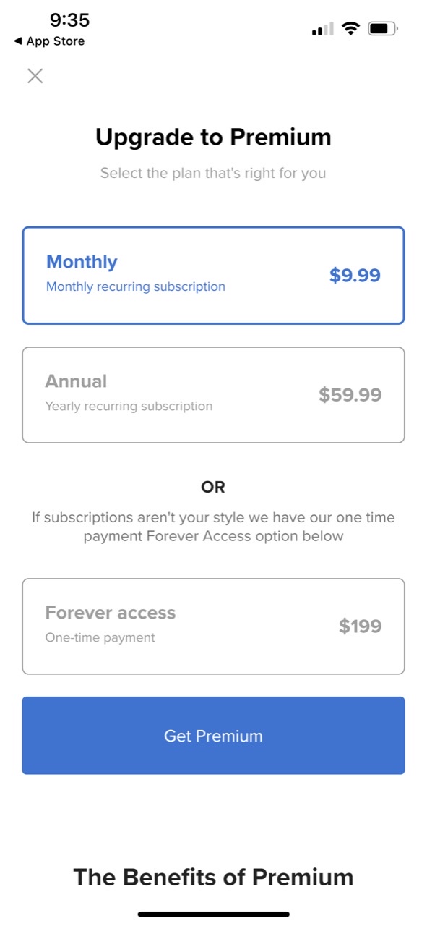Tap the 'Upgrade to Premium' heading
This screenshot has width=427, height=926.
click(x=213, y=137)
